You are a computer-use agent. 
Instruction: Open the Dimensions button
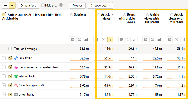pyautogui.click(x=29, y=5)
